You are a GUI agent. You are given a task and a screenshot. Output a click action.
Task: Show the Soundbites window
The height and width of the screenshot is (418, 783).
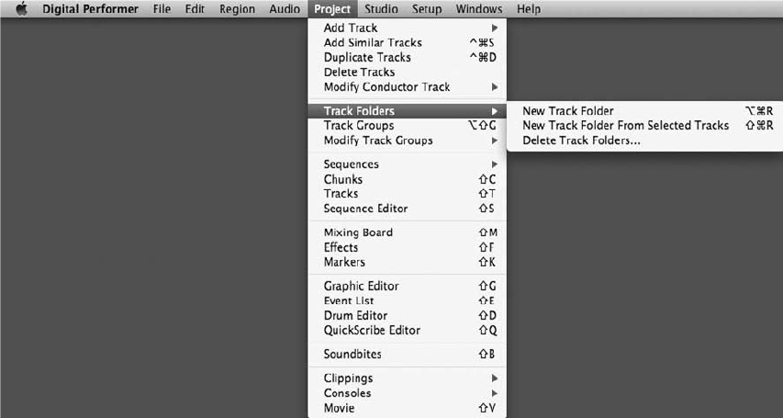pyautogui.click(x=352, y=355)
